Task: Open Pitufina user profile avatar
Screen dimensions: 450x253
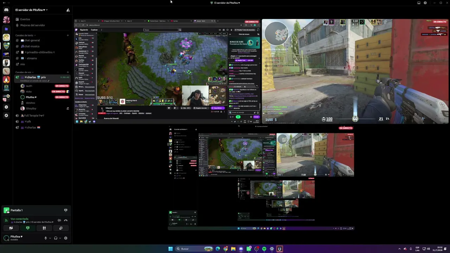Action: (6, 238)
